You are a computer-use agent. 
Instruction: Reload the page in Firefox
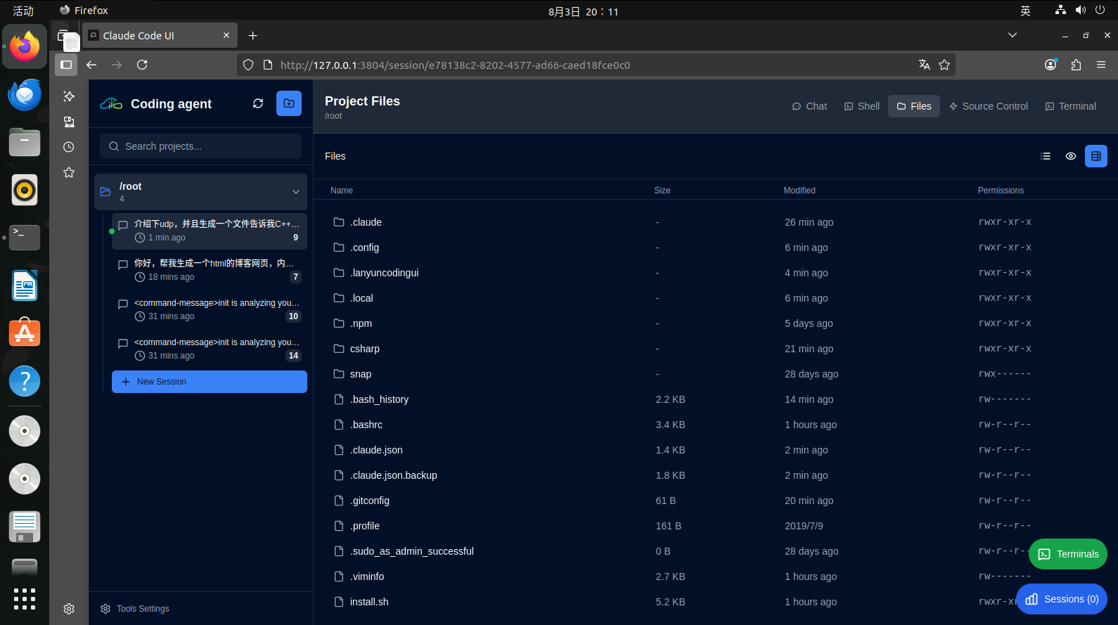pos(142,65)
